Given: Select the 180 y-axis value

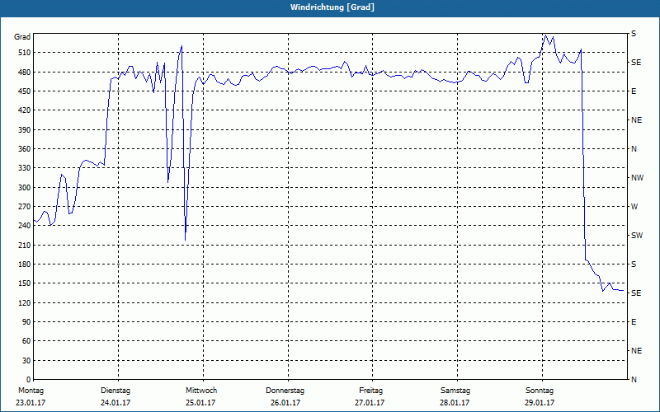Looking at the screenshot, I should (x=25, y=265).
